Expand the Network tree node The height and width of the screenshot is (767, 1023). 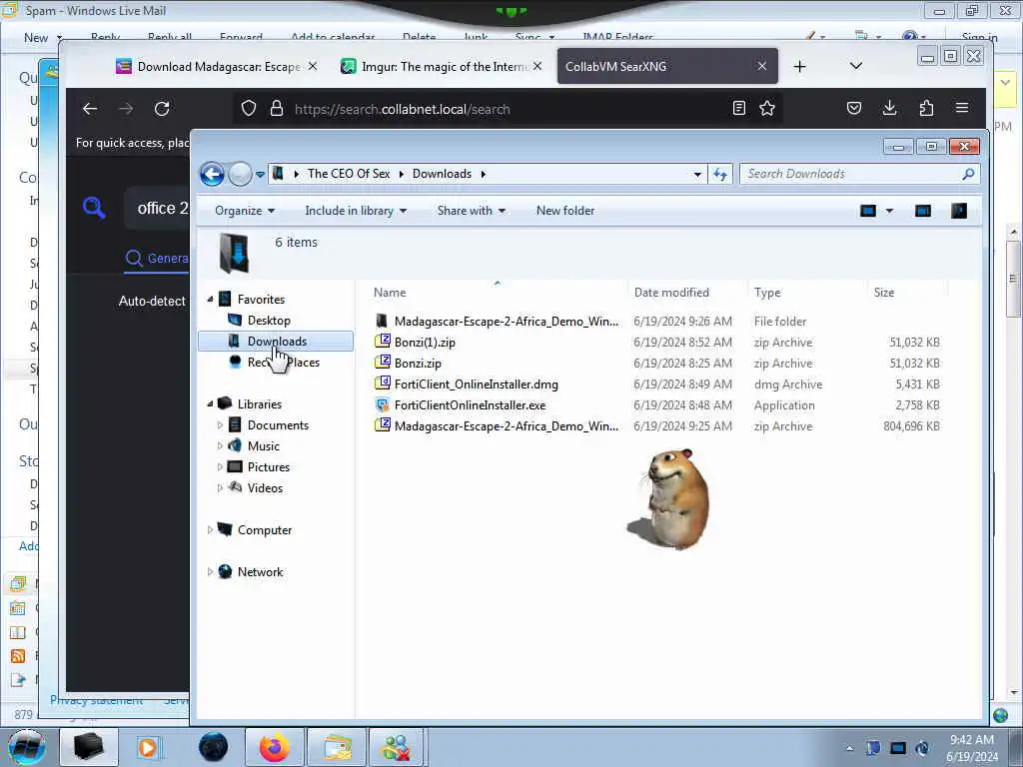tap(210, 572)
